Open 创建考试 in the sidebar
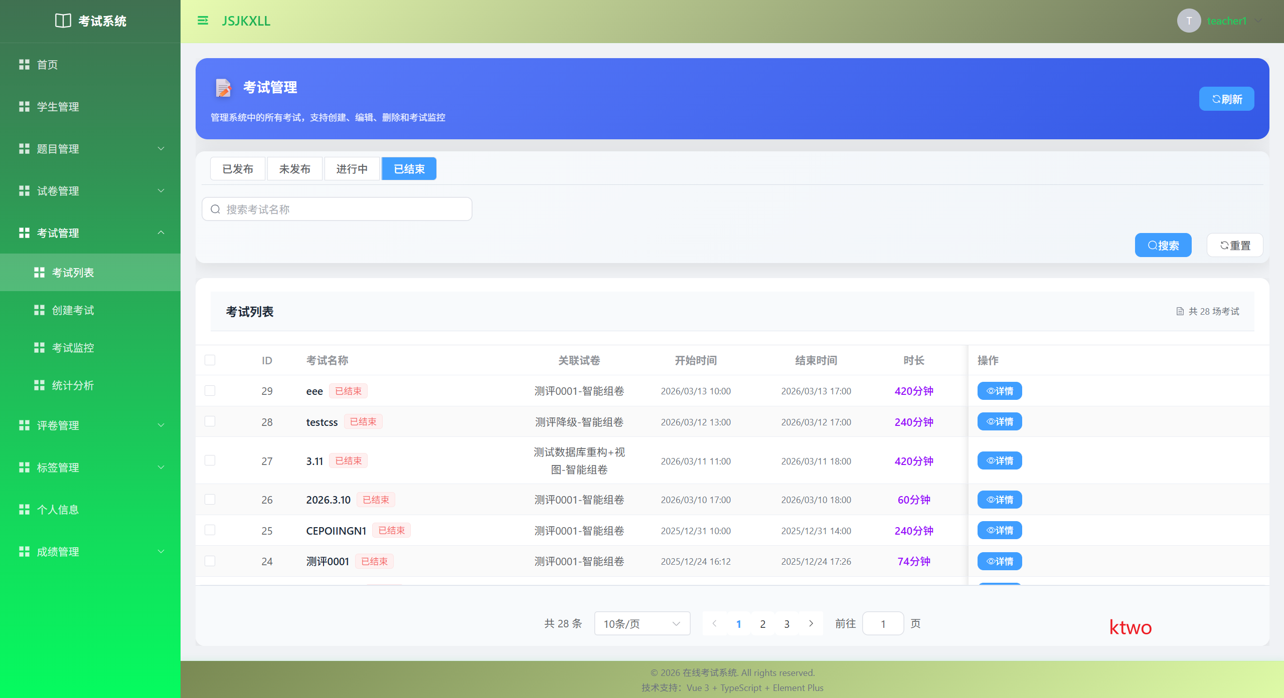The image size is (1284, 698). [73, 310]
